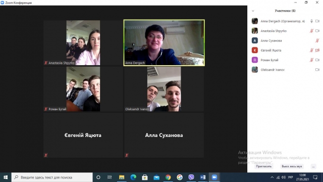Screen dimensions: 323x182
Task: Open the Google app icon on taskbar
Action: (x=180, y=177)
